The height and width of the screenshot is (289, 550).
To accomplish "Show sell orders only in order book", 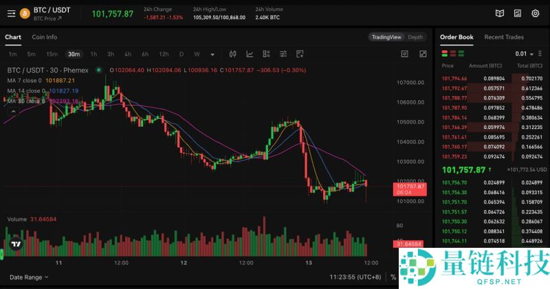I will [453, 54].
